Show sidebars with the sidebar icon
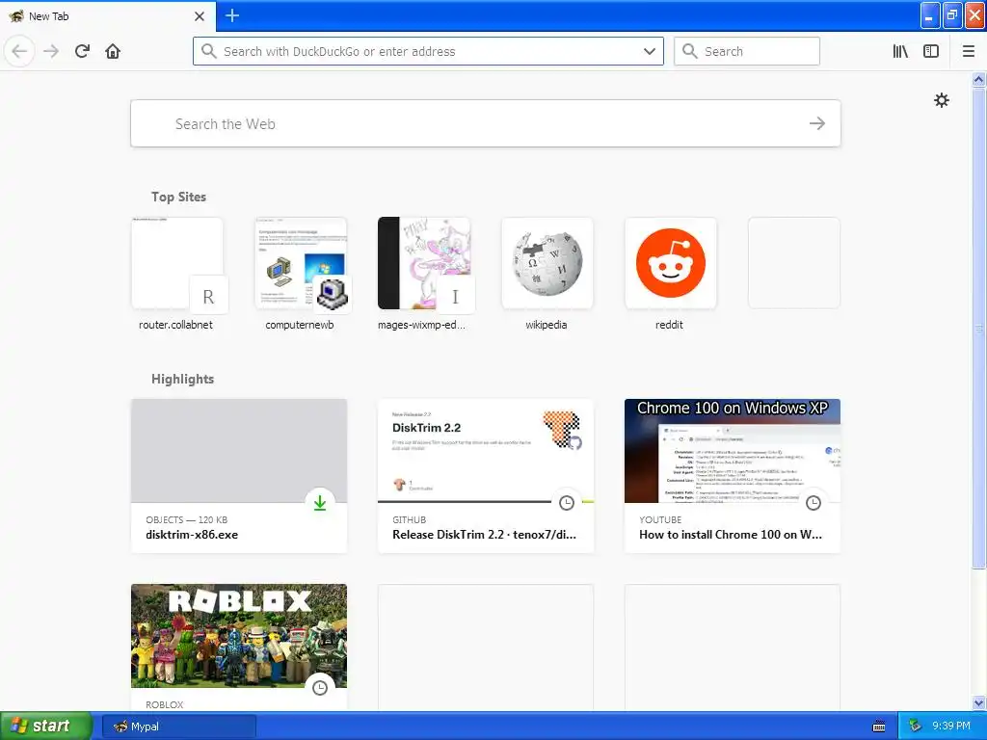This screenshot has width=987, height=740. 931,51
